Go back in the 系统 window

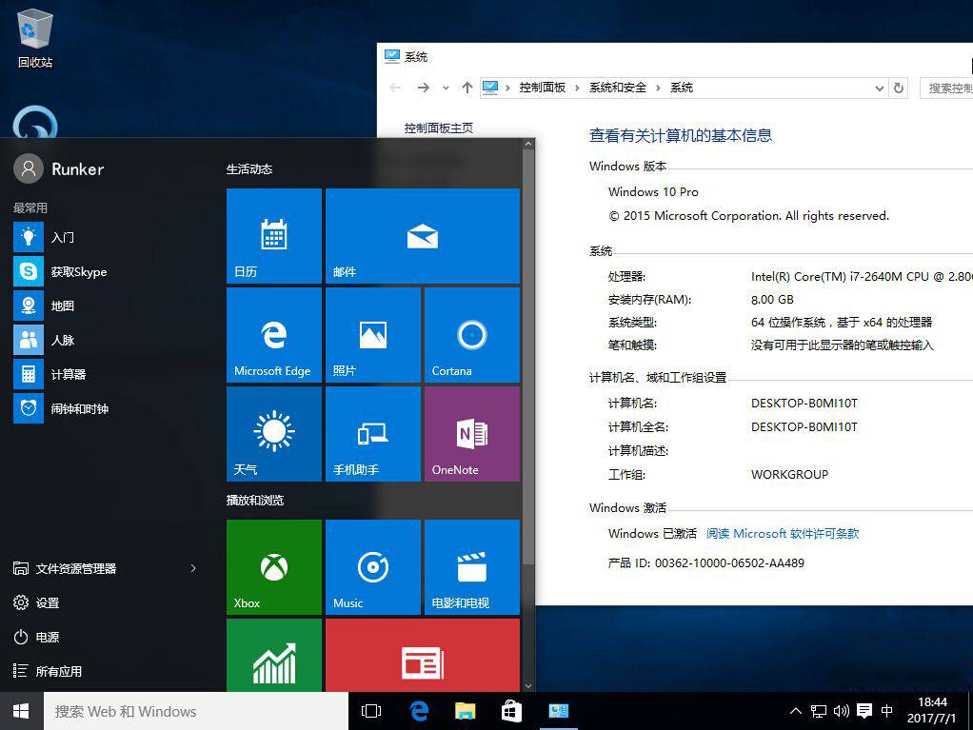coord(395,89)
